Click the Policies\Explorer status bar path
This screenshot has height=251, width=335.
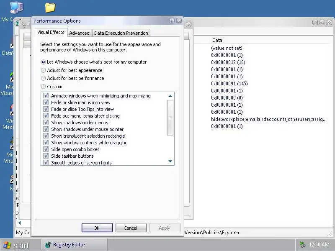[212, 233]
